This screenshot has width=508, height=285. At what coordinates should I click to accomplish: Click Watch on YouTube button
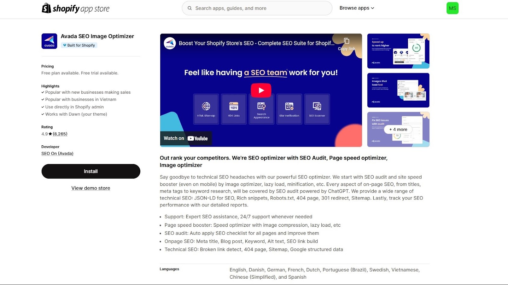click(x=186, y=138)
